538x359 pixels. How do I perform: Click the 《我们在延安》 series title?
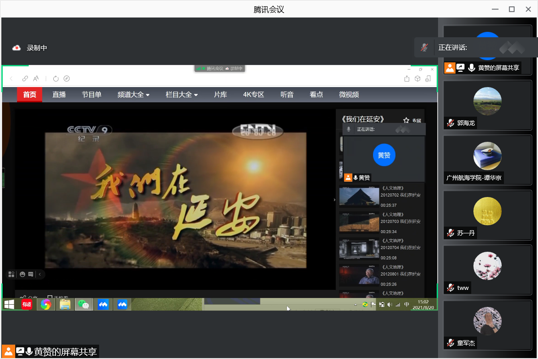pos(363,120)
